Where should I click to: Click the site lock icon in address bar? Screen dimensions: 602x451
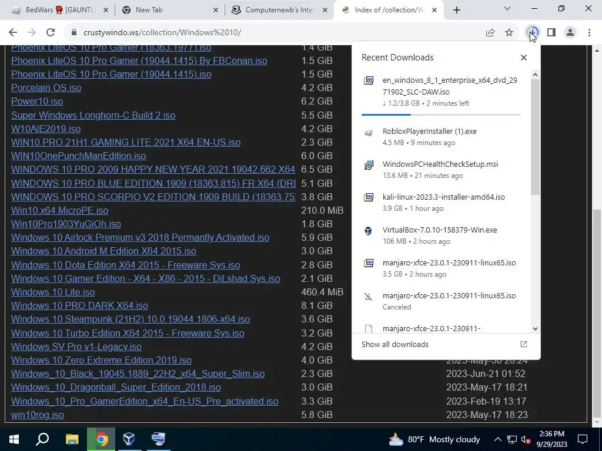click(74, 33)
